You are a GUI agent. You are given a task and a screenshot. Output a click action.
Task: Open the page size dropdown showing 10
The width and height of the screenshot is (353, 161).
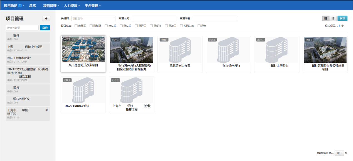tap(339, 153)
